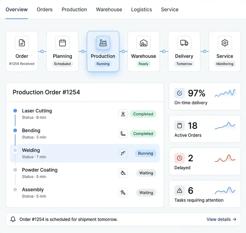246x233 pixels.
Task: Click the Waiting badge for Assembly
Action: click(x=146, y=192)
